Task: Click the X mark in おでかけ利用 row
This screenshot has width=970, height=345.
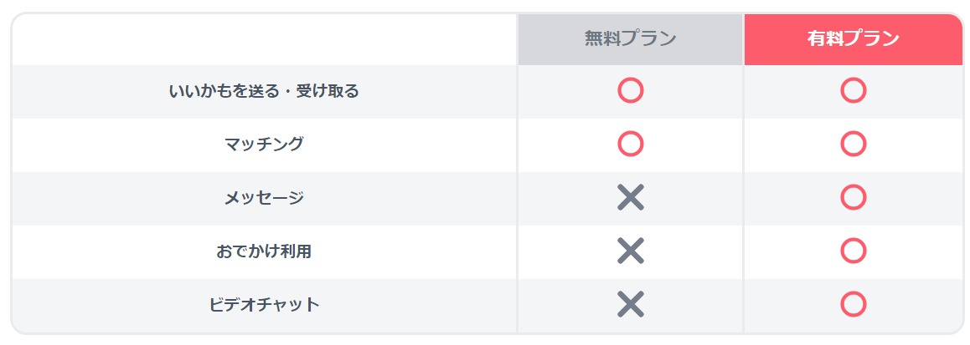Action: 631,251
